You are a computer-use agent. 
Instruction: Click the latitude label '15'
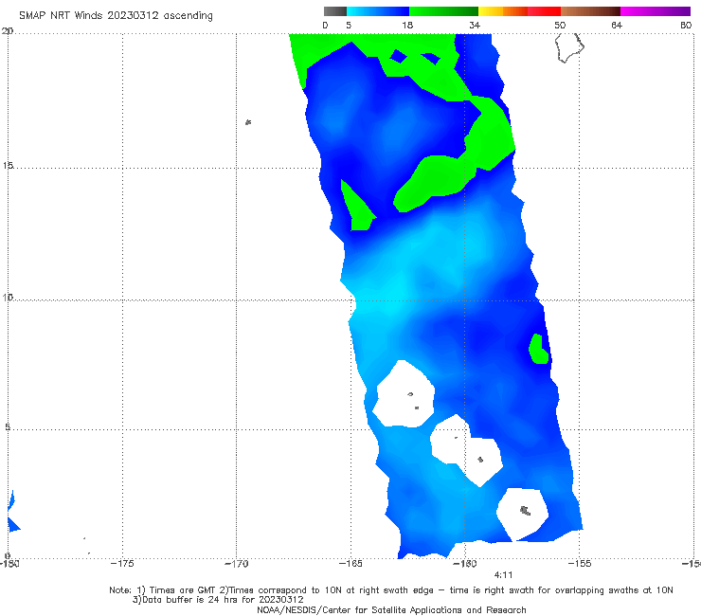click(8, 166)
